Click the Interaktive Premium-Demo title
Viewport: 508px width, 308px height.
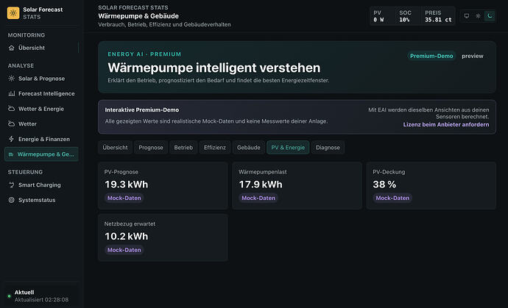pyautogui.click(x=142, y=110)
